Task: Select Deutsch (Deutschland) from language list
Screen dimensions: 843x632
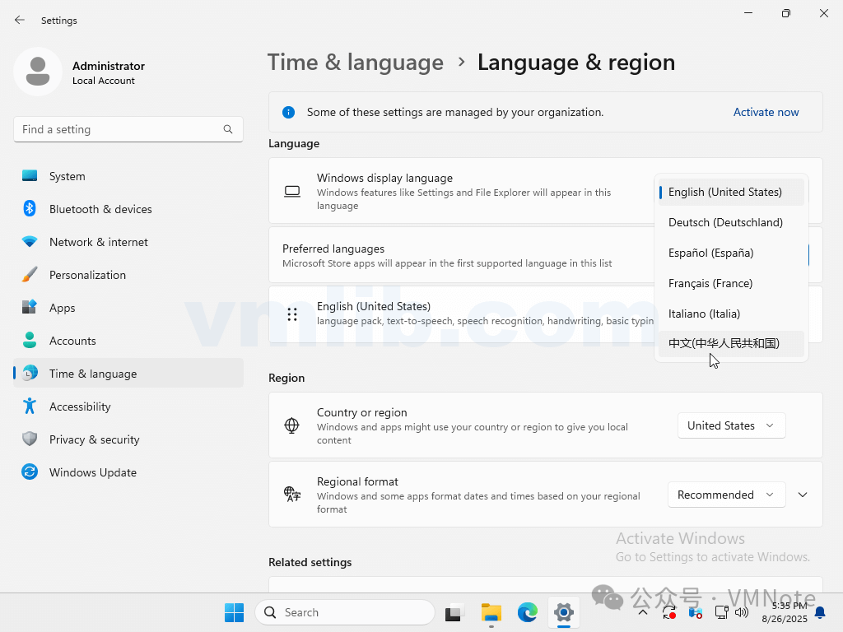Action: [725, 222]
